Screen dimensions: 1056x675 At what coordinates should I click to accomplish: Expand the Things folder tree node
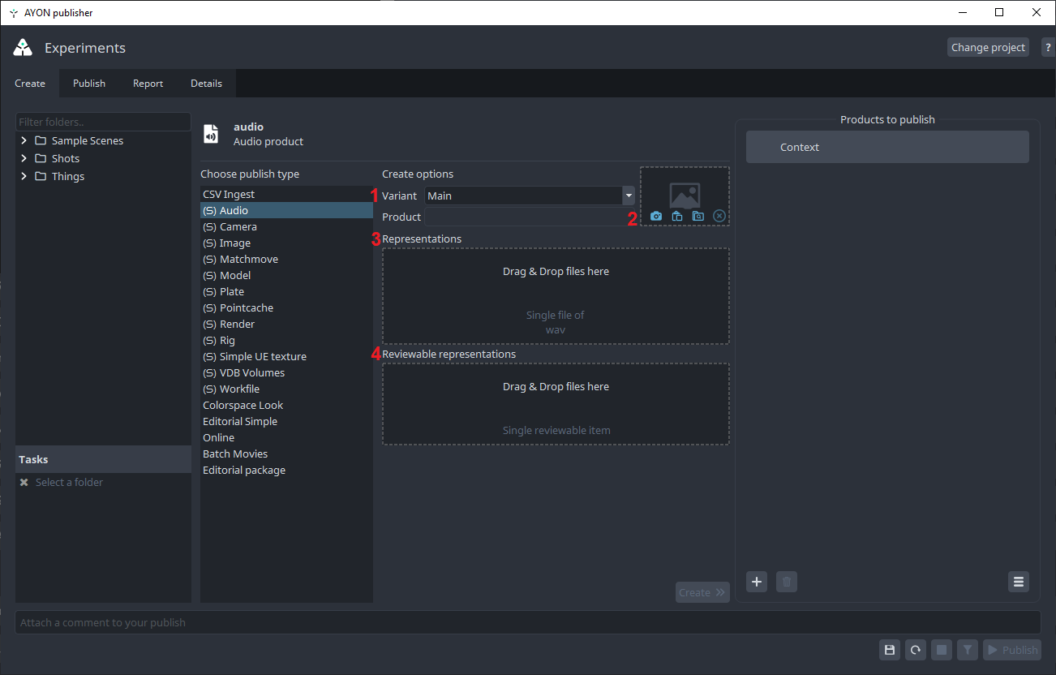pos(24,176)
